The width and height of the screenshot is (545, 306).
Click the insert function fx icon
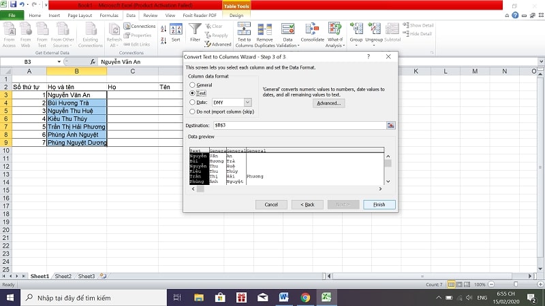[x=93, y=62]
